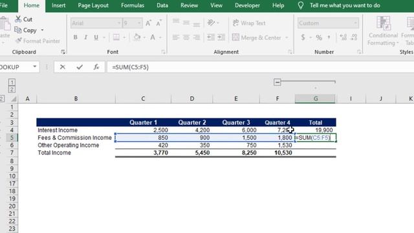Screen dimensions: 414x233
Task: Open the Help tab
Action: (x=278, y=6)
